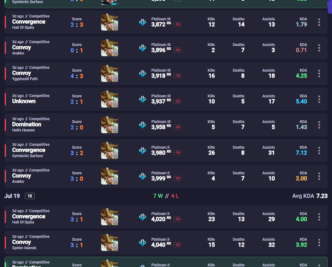
Task: Click the 2 : 3 score
Action: 77,25
